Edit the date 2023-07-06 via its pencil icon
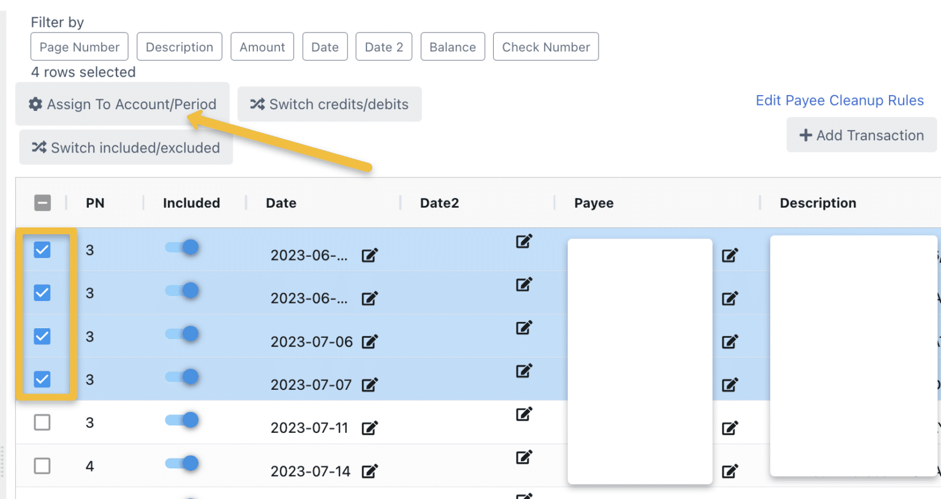Screen dimensions: 941x499 coord(369,341)
